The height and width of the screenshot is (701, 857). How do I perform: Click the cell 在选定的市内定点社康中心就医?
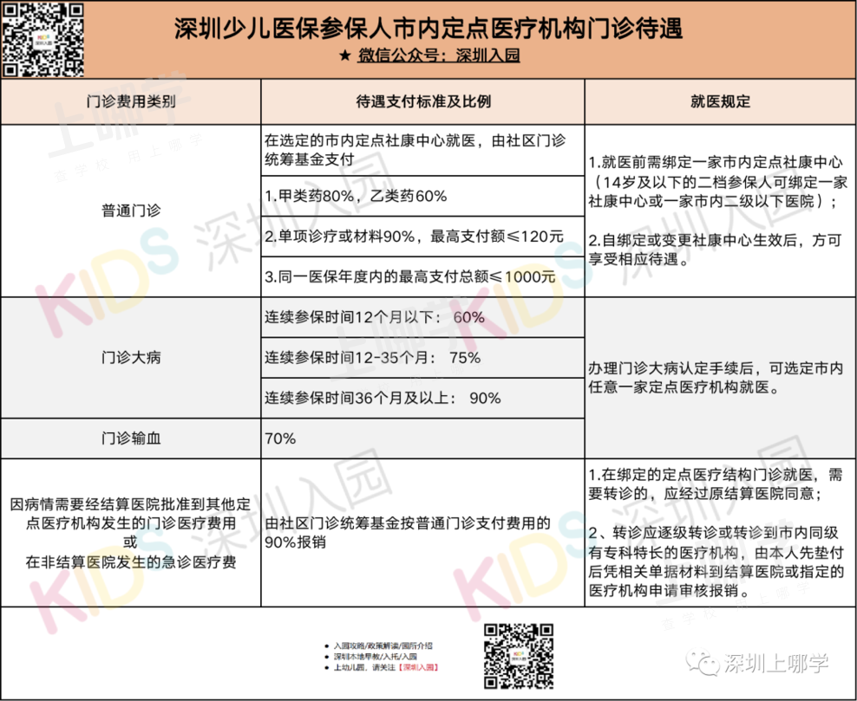click(423, 150)
